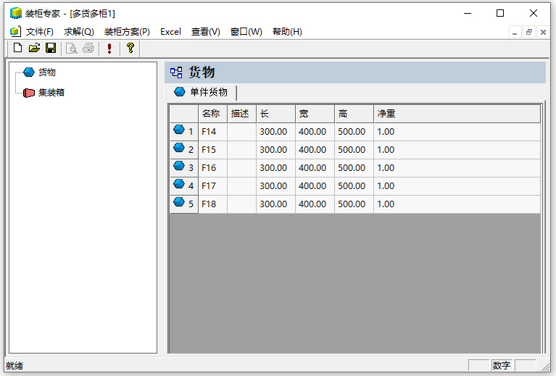This screenshot has height=376, width=556.
Task: Click the 高 column header
Action: point(354,114)
